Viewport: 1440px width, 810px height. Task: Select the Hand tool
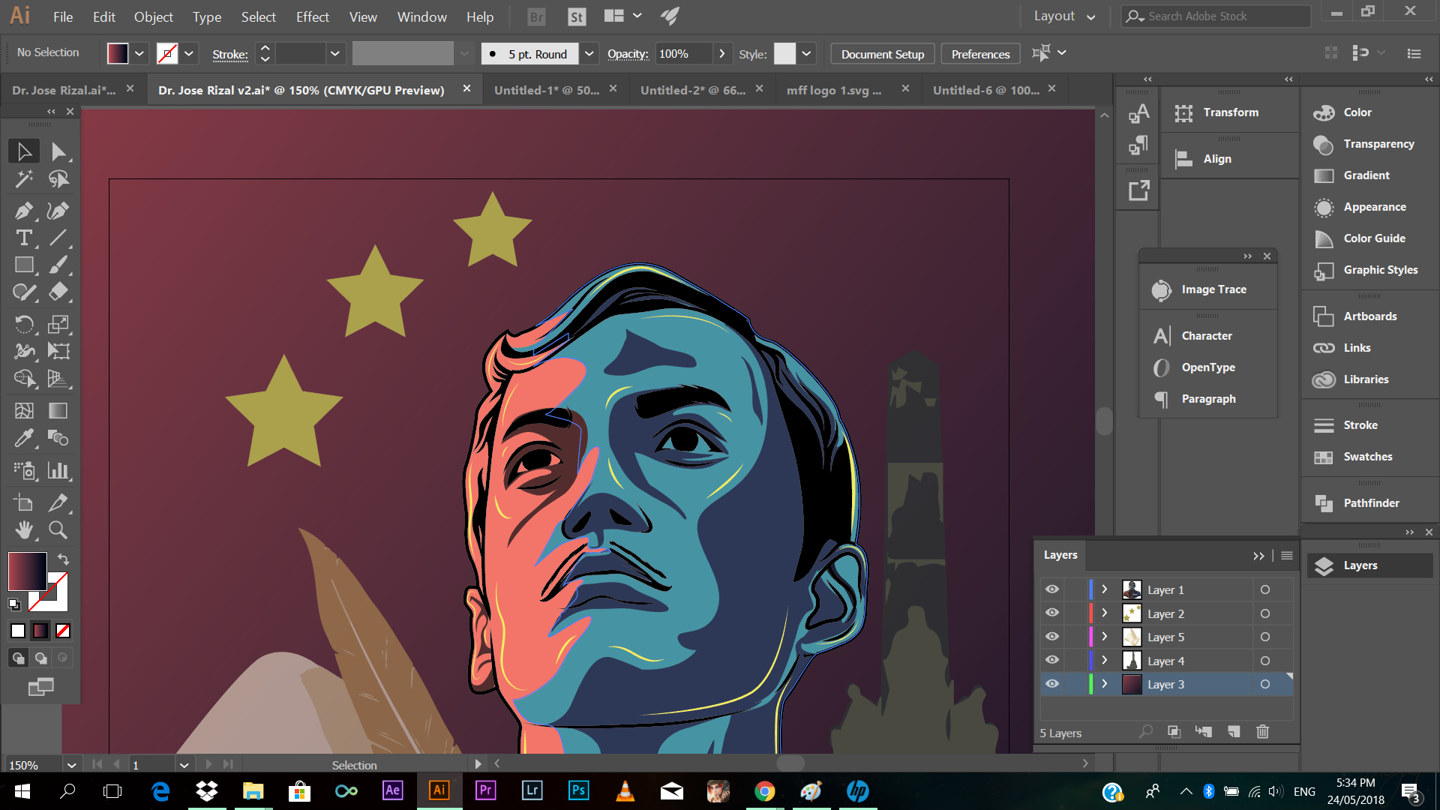(x=24, y=529)
